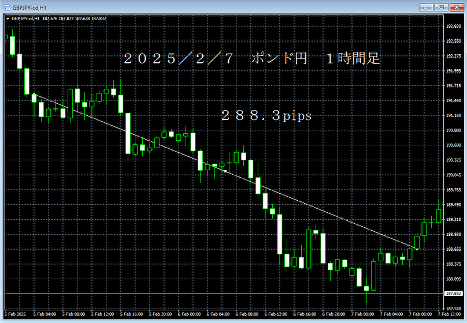Click the price scale value 191.440
Viewport: 467px width, 323px height.
[453, 100]
